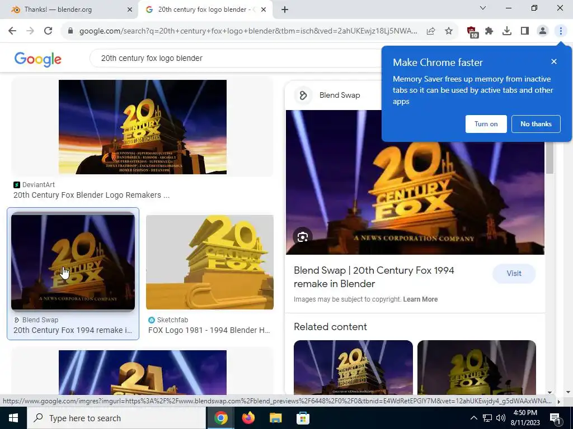Click the Windows taskbar search box
Viewport: 573px width, 429px height.
pyautogui.click(x=116, y=418)
